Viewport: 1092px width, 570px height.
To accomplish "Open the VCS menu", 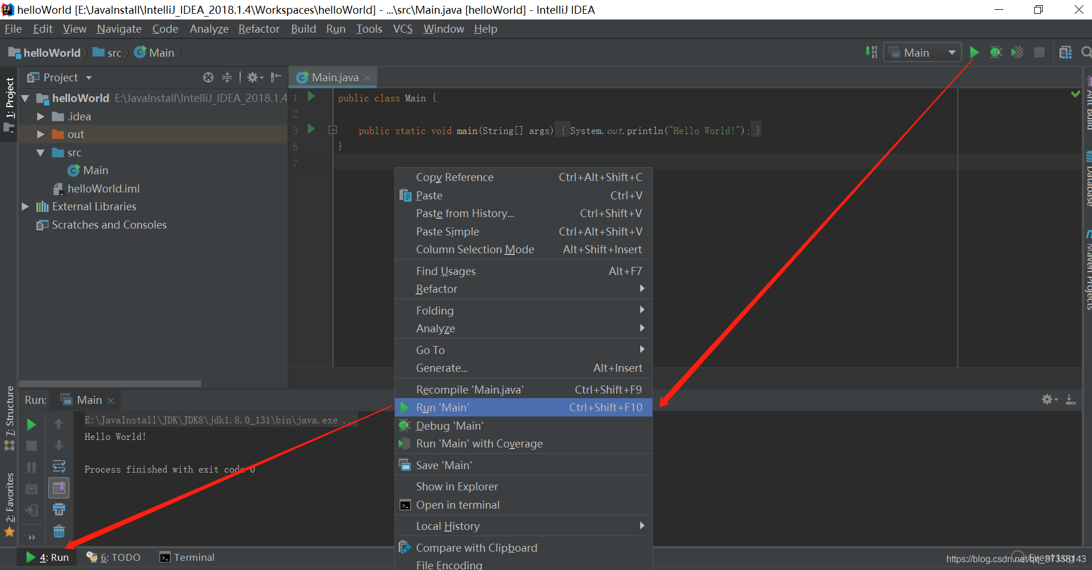I will tap(403, 29).
